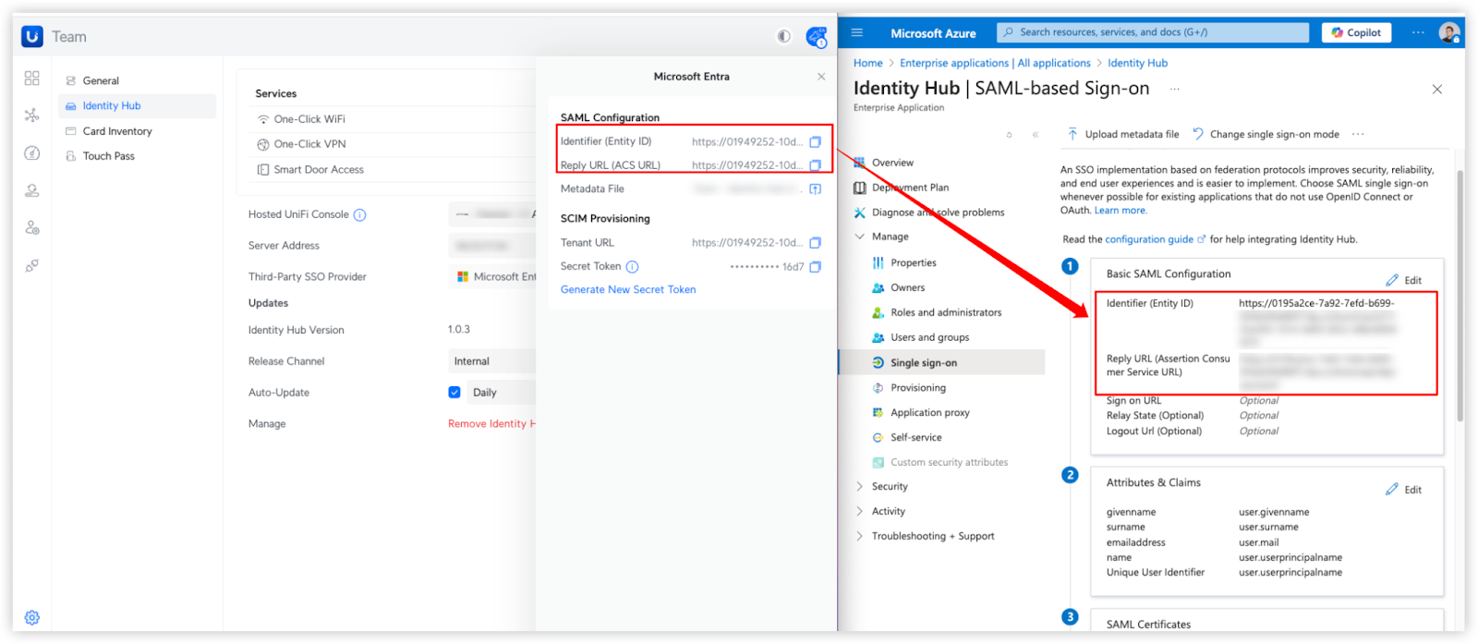Select Identity Hub in UniFi settings menu

(137, 105)
